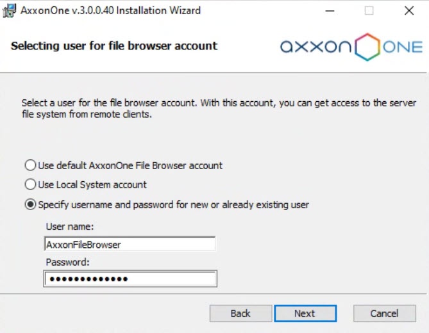Focus the User name text field
The image size is (429, 333).
point(130,244)
